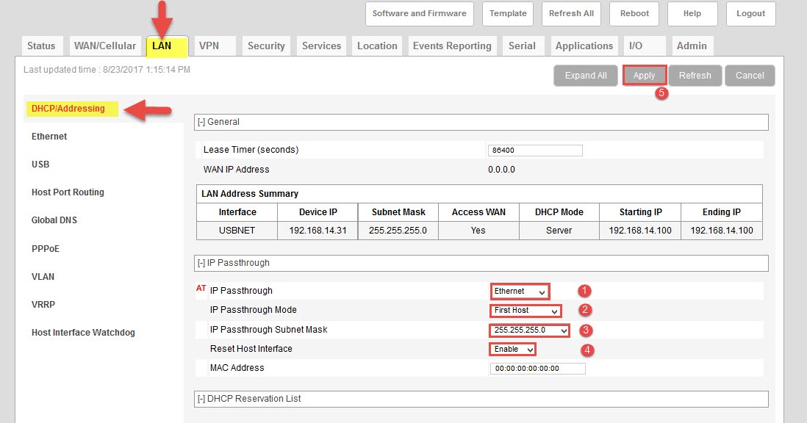
Task: Switch to the Security tab
Action: pos(266,45)
